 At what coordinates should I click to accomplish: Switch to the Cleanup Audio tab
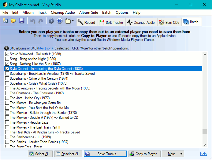(141, 22)
